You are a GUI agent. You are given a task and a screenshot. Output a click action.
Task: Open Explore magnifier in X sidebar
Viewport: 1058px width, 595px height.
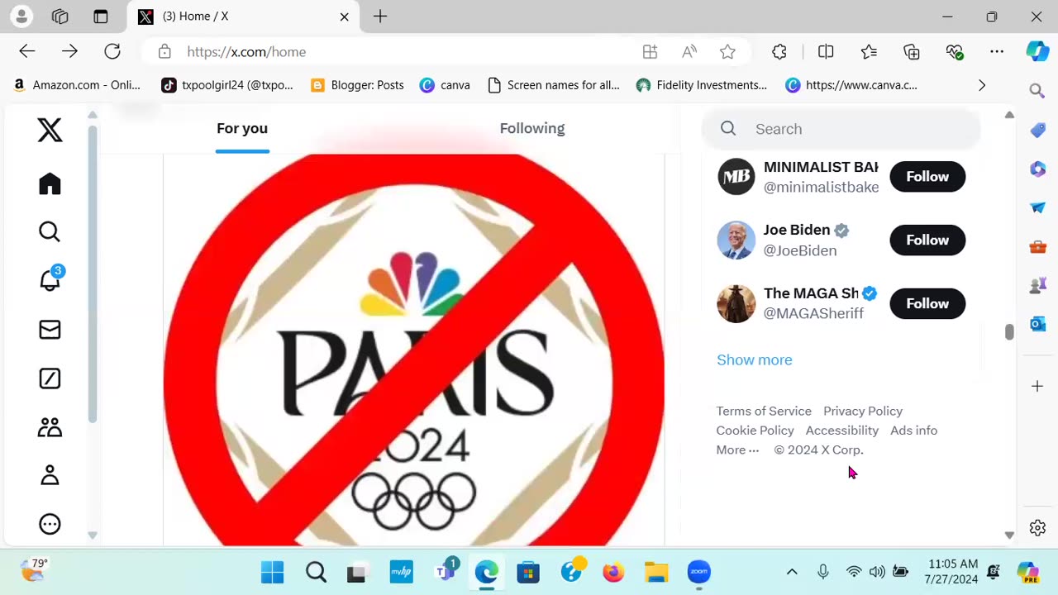[50, 232]
